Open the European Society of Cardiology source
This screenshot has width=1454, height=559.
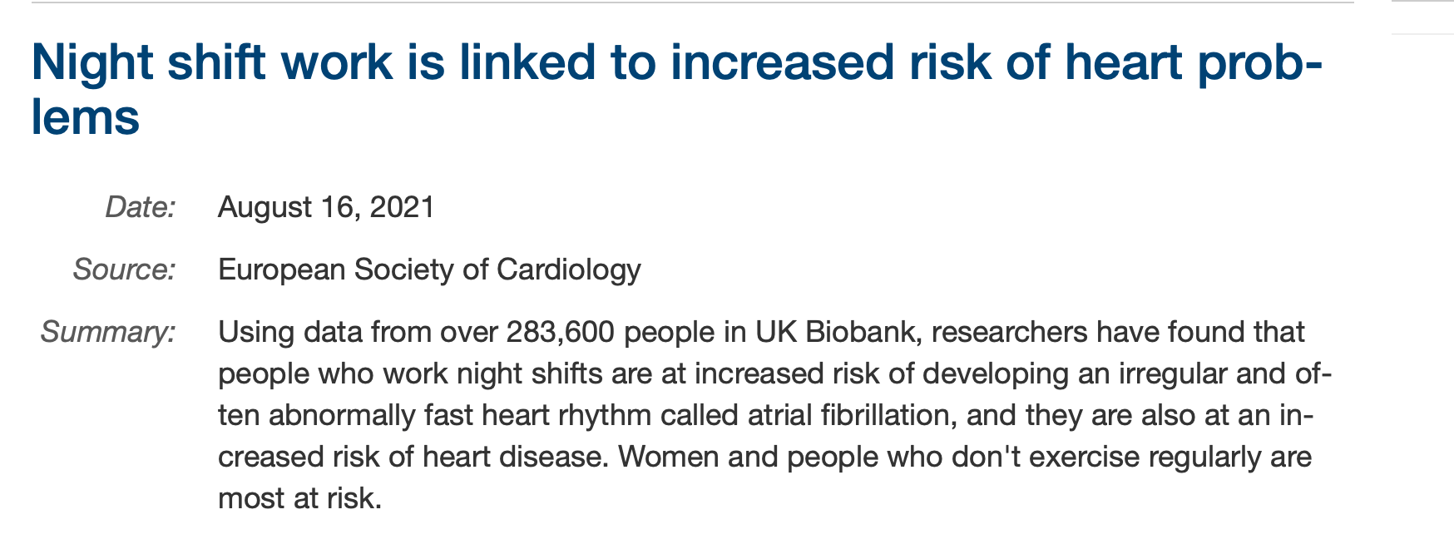[x=429, y=270]
